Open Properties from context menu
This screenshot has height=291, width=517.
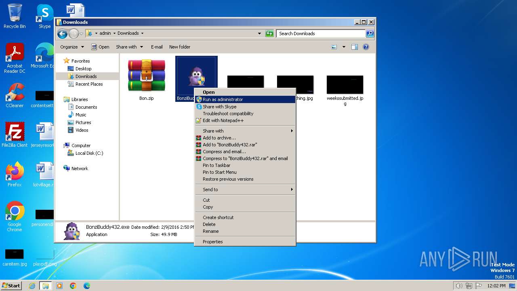[x=245, y=242]
